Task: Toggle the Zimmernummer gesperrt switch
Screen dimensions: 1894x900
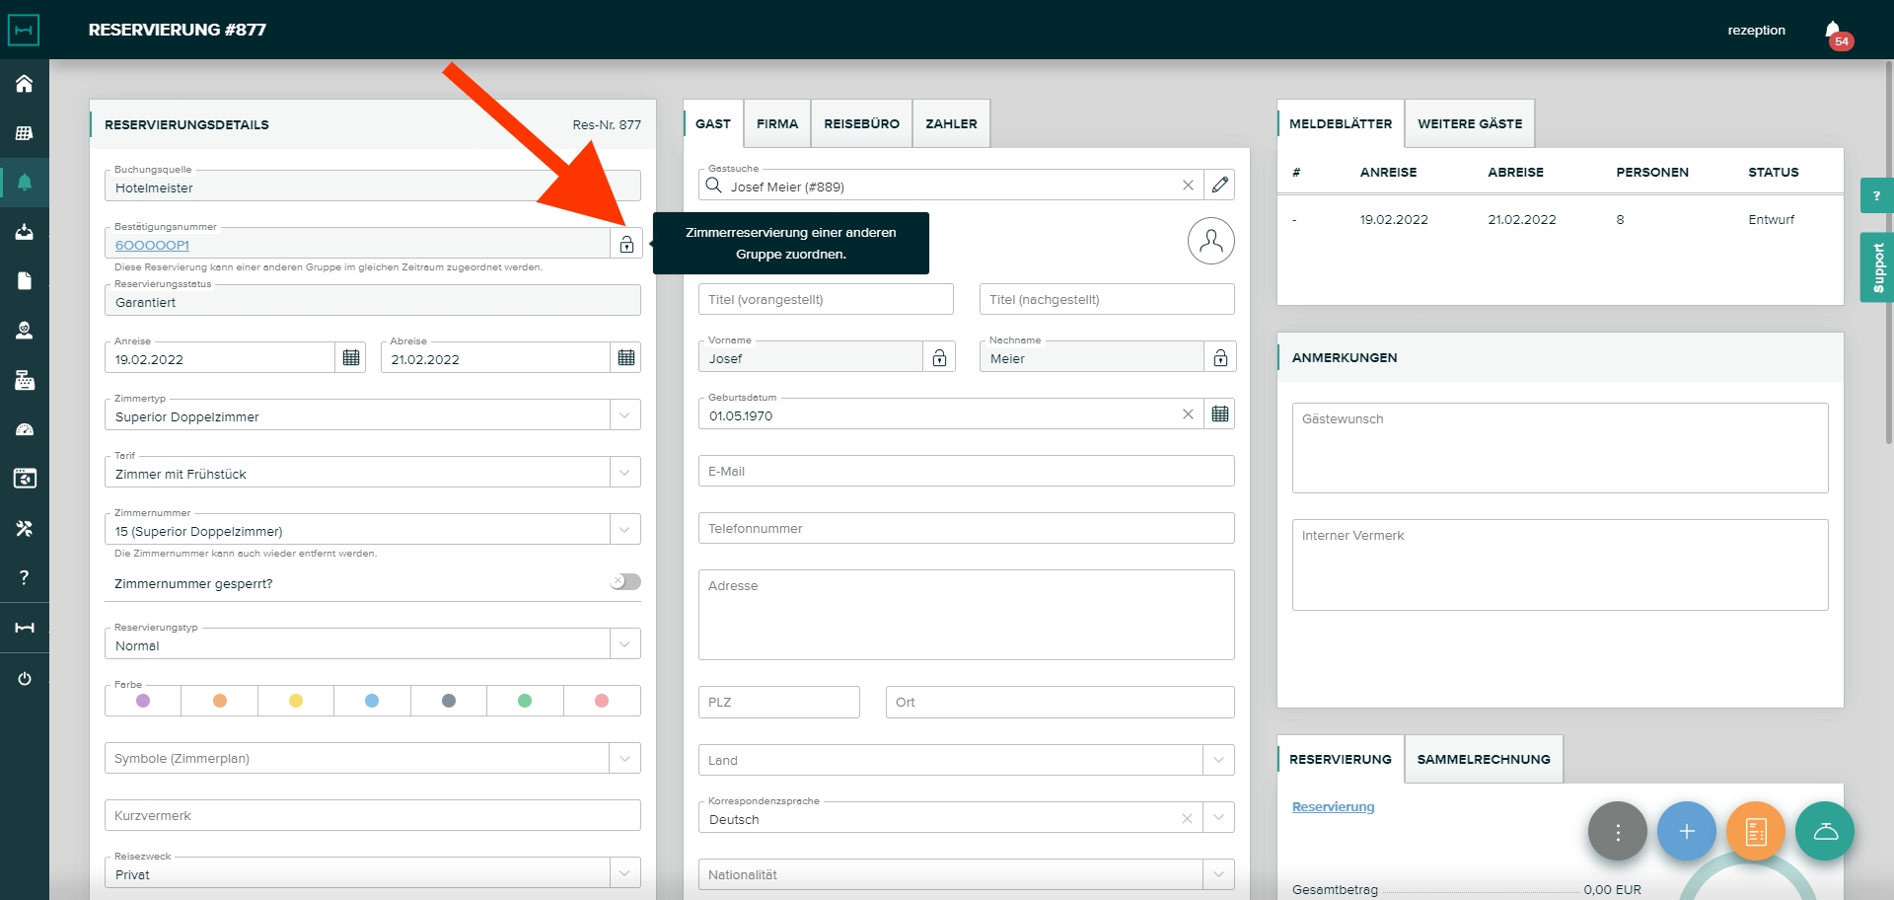Action: [x=624, y=582]
